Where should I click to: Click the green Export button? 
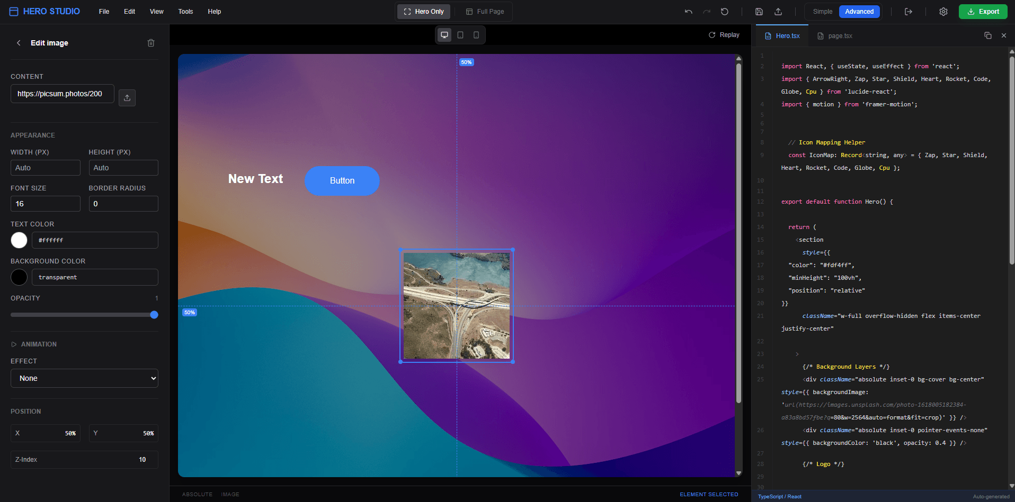coord(983,12)
